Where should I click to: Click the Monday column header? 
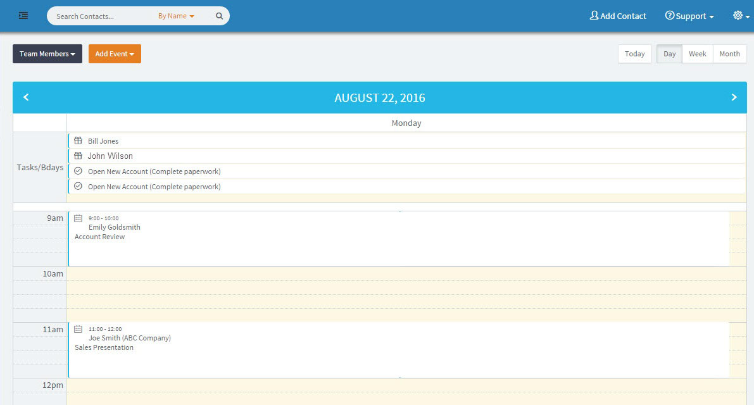pyautogui.click(x=406, y=123)
